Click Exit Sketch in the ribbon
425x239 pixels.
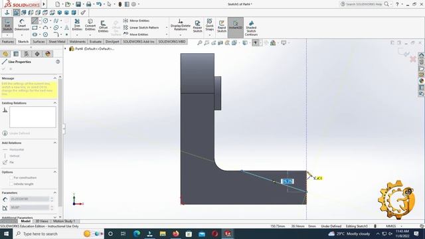click(x=7, y=25)
